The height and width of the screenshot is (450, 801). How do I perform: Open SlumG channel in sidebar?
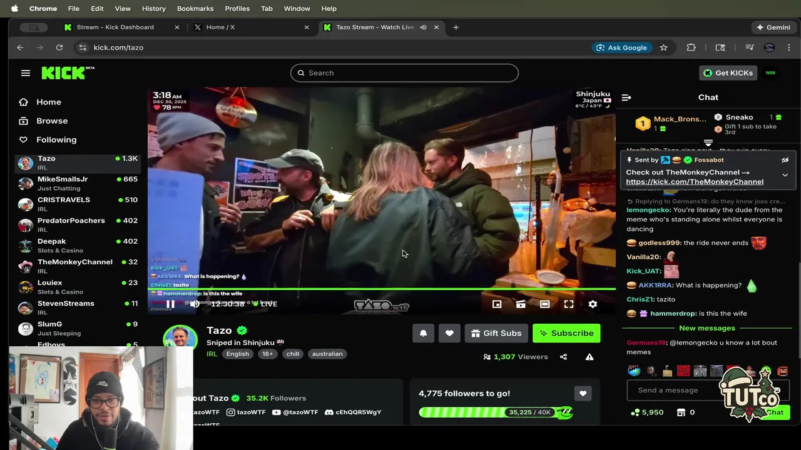pos(78,327)
